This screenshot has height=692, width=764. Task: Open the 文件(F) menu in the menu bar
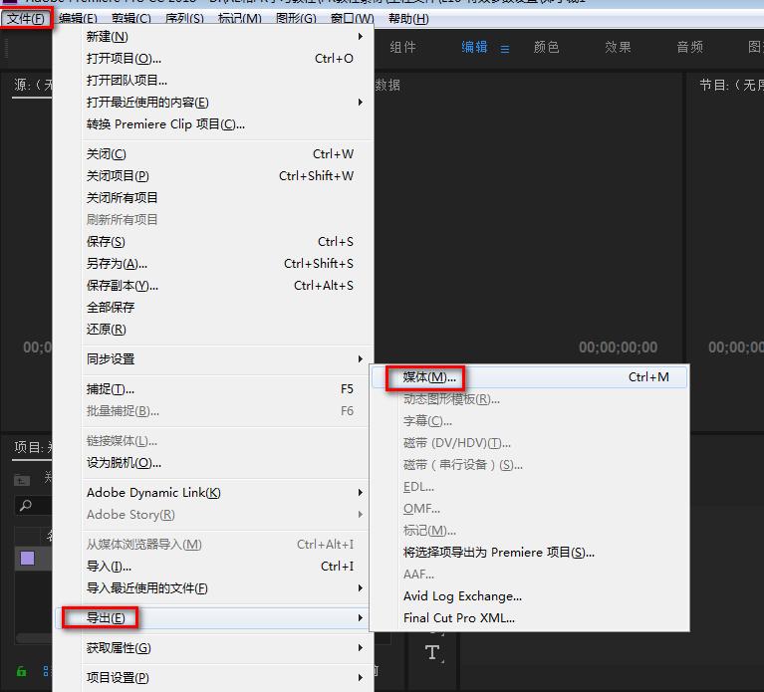coord(25,19)
